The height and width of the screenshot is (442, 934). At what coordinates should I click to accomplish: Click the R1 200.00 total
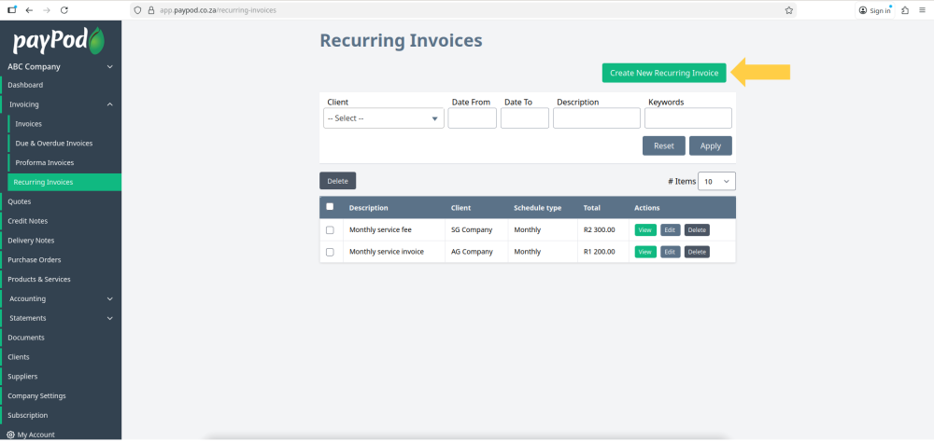tap(600, 252)
